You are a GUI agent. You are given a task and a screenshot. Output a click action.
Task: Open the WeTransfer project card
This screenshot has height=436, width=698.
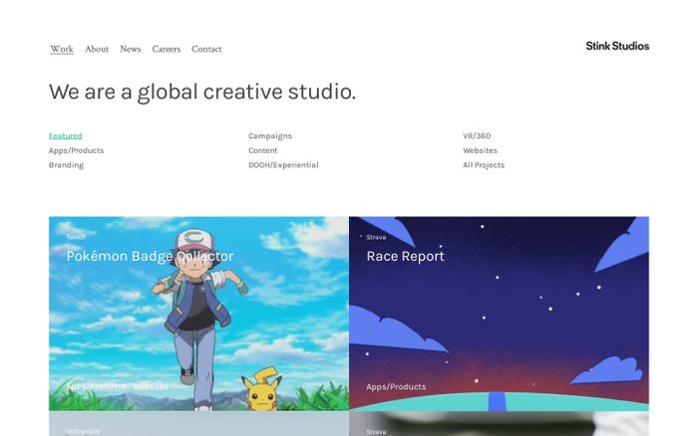(x=198, y=424)
